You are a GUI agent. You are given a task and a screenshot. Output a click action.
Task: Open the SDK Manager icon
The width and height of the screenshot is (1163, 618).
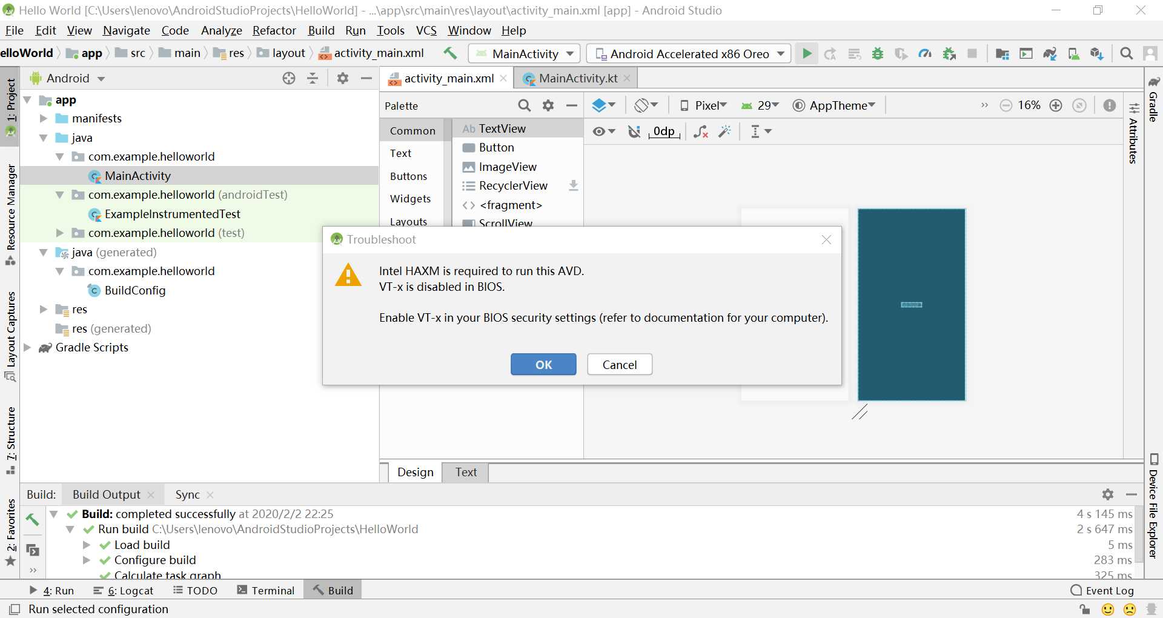(1097, 53)
